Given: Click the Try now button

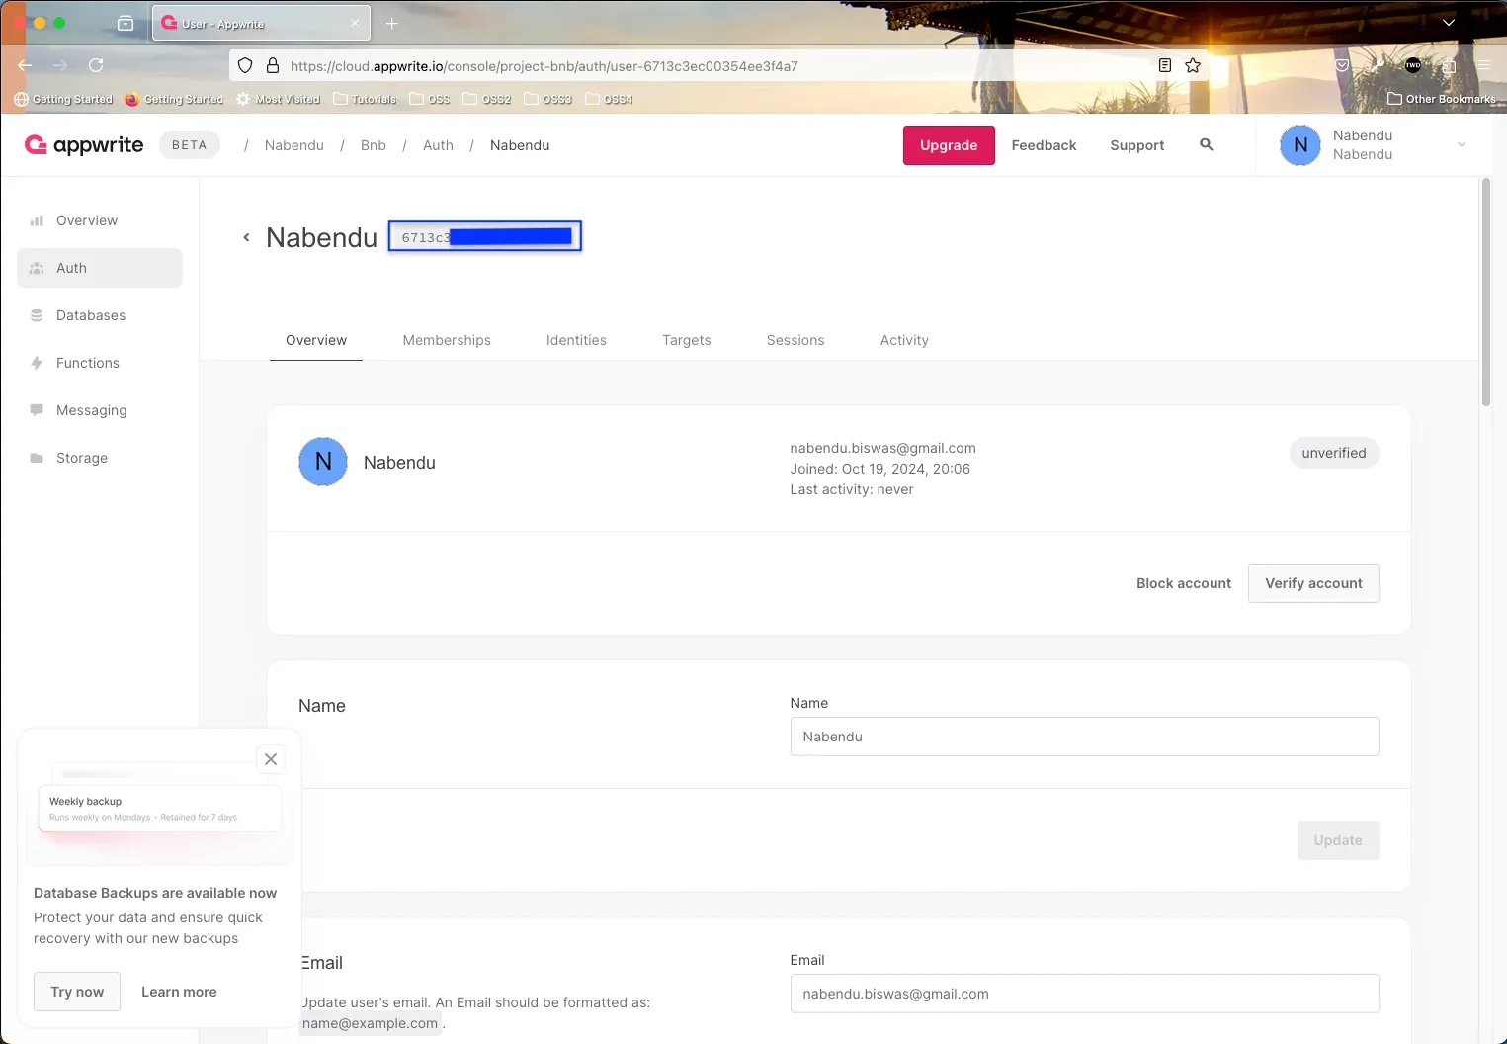Looking at the screenshot, I should (x=77, y=992).
